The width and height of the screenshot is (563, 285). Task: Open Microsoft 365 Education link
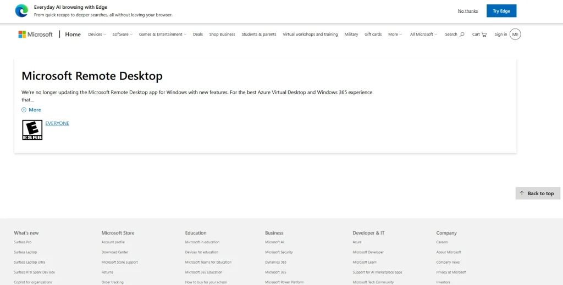pyautogui.click(x=203, y=272)
